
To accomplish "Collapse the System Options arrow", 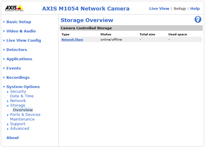I will tap(4, 87).
